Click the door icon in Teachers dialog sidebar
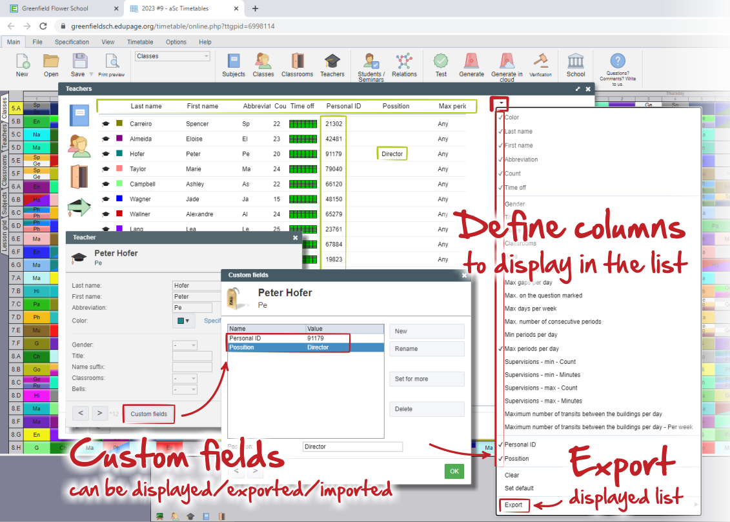The image size is (730, 522). [79, 177]
